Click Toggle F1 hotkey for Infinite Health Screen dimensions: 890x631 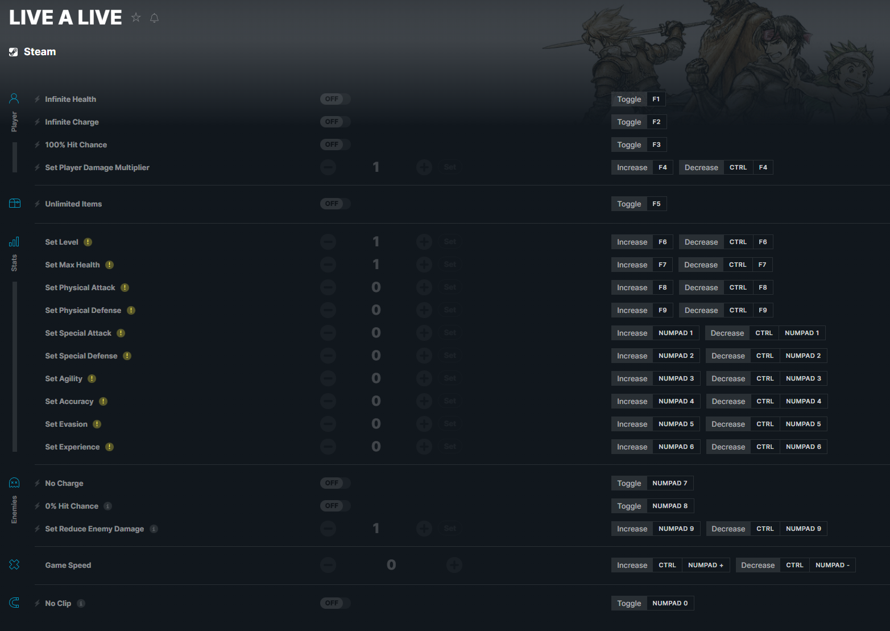[638, 99]
